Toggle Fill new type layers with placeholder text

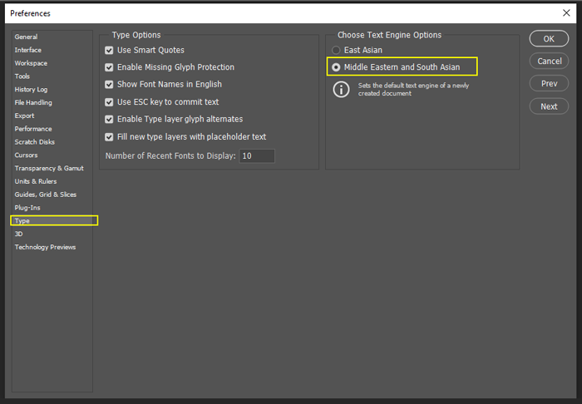[109, 137]
